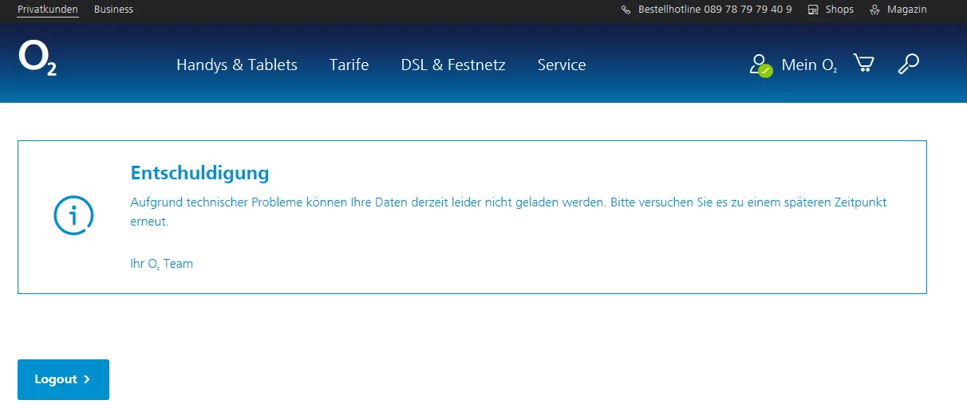Click the Entschuldigung heading
The image size is (967, 408).
pos(199,173)
